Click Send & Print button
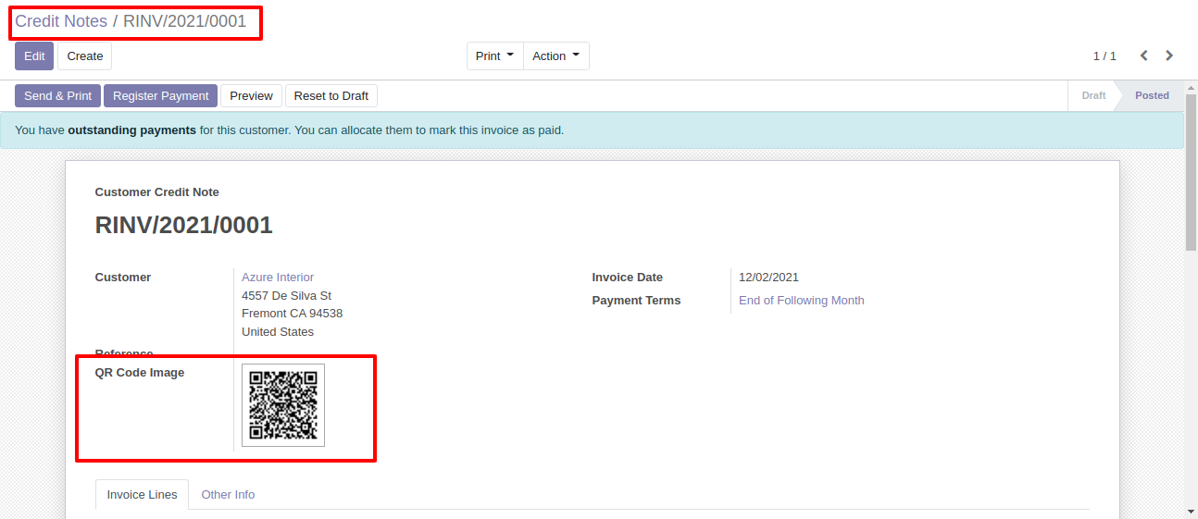Viewport: 1198px width, 519px height. click(57, 96)
